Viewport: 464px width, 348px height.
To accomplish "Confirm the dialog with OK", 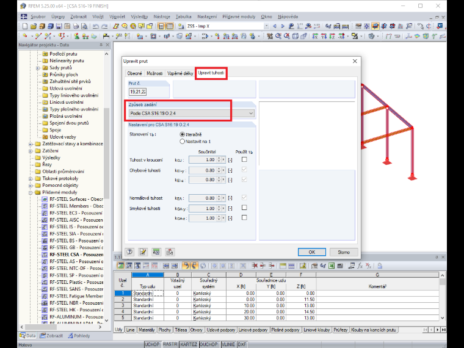I will point(312,252).
